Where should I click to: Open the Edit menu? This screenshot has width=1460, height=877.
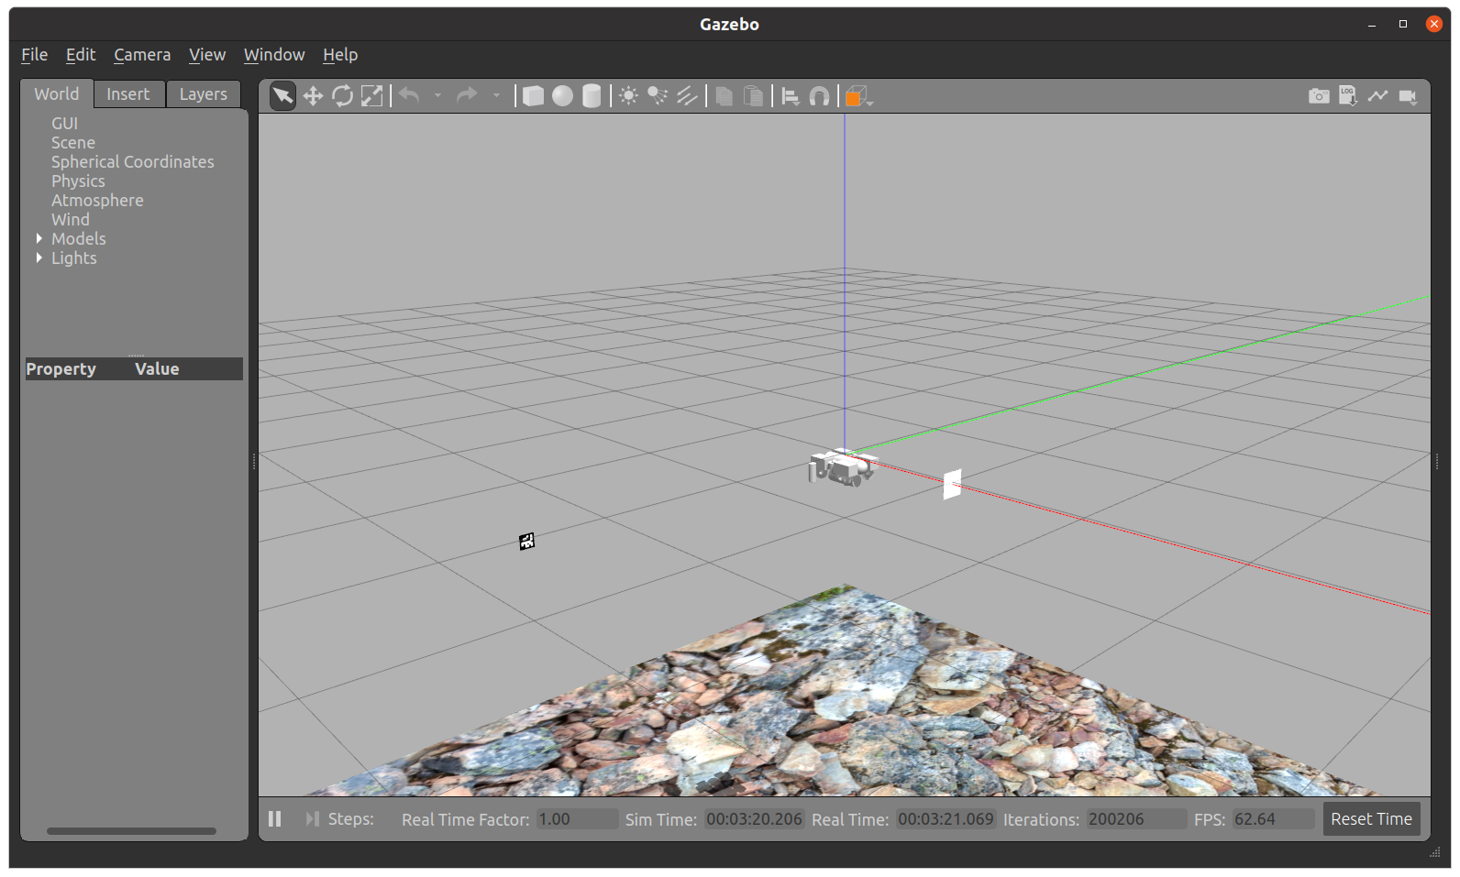(x=81, y=55)
